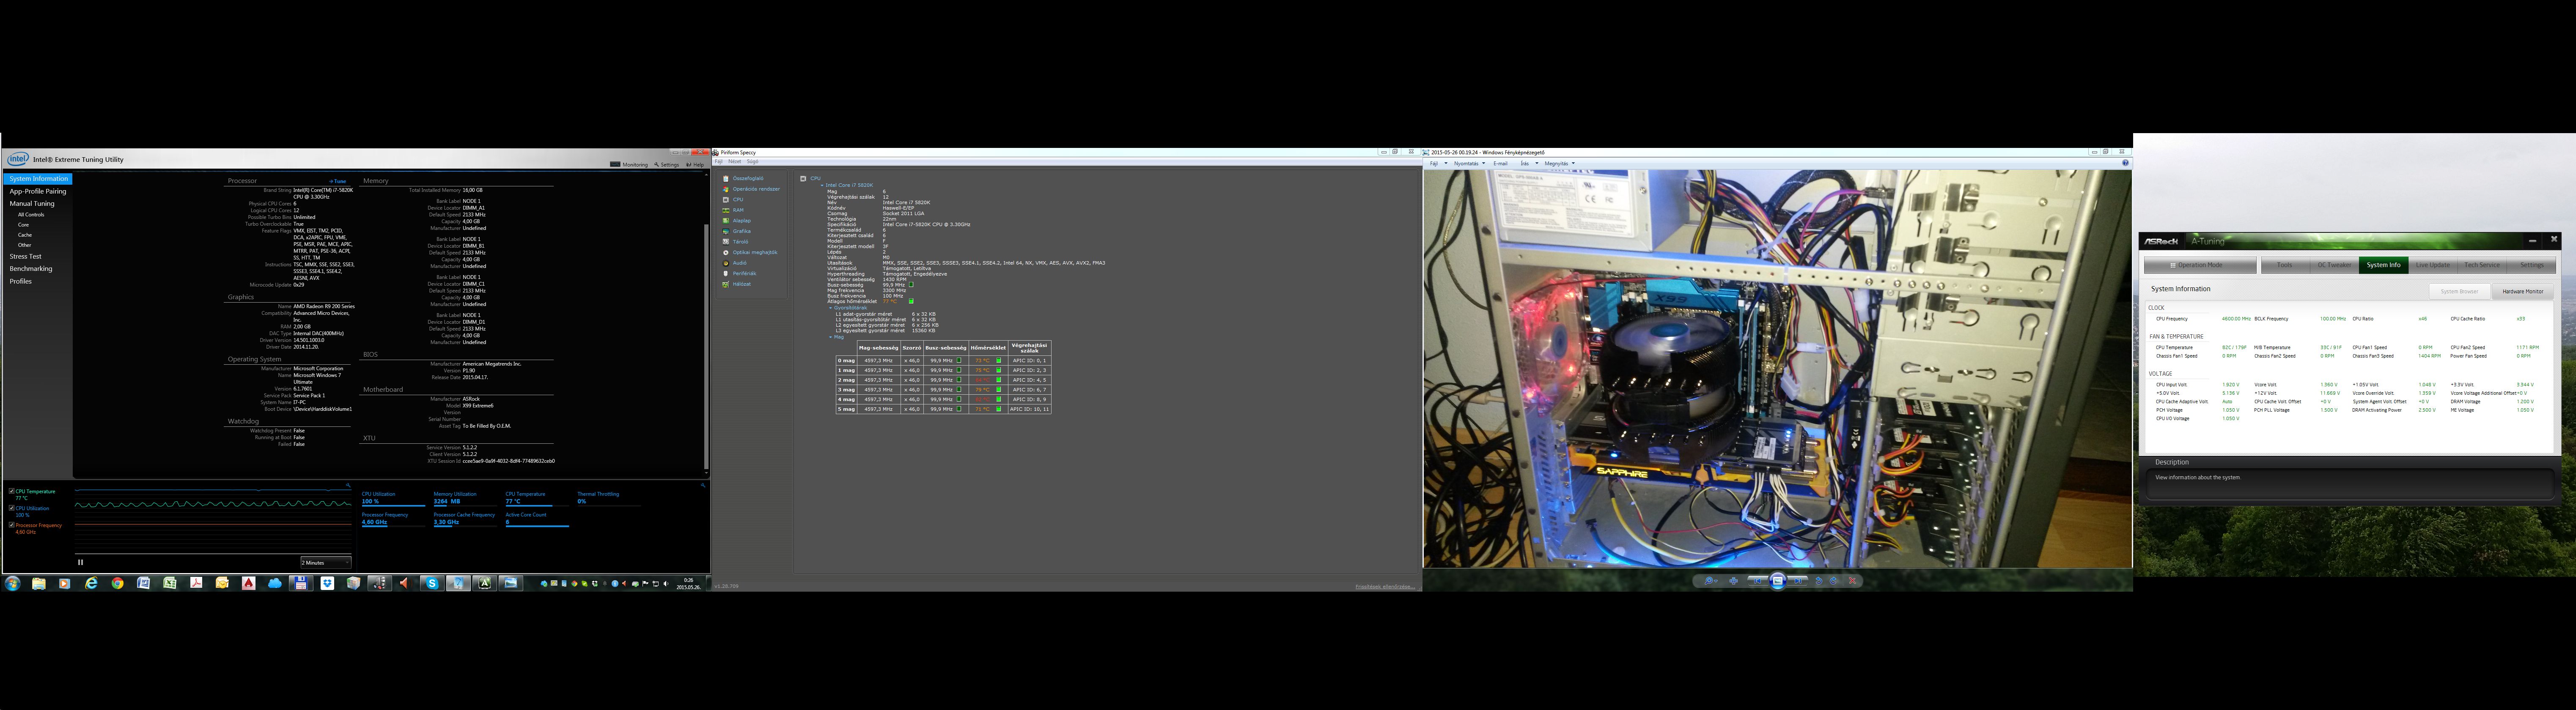Open Grafika section in Speccy
This screenshot has height=710, width=2576.
(741, 232)
